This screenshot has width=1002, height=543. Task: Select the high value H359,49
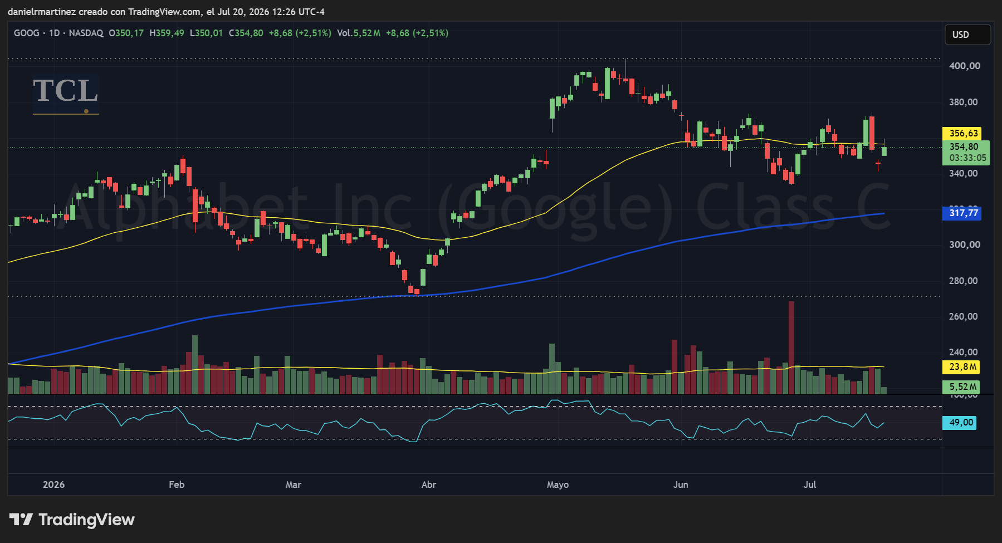pos(167,33)
